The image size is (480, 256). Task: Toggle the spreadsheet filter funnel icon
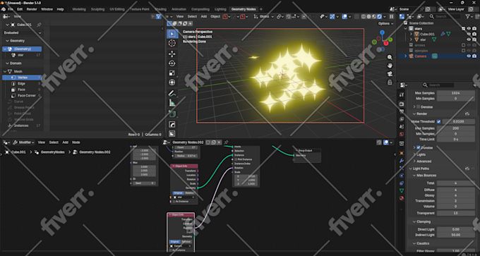click(x=158, y=16)
